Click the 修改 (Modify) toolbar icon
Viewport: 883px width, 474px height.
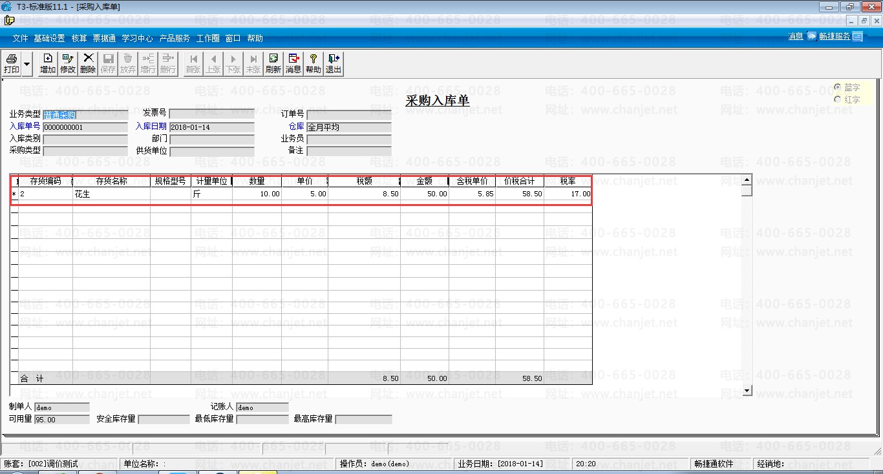tap(68, 63)
